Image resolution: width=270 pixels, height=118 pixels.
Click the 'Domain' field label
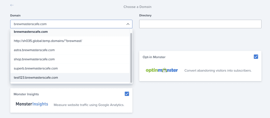[x=15, y=15]
